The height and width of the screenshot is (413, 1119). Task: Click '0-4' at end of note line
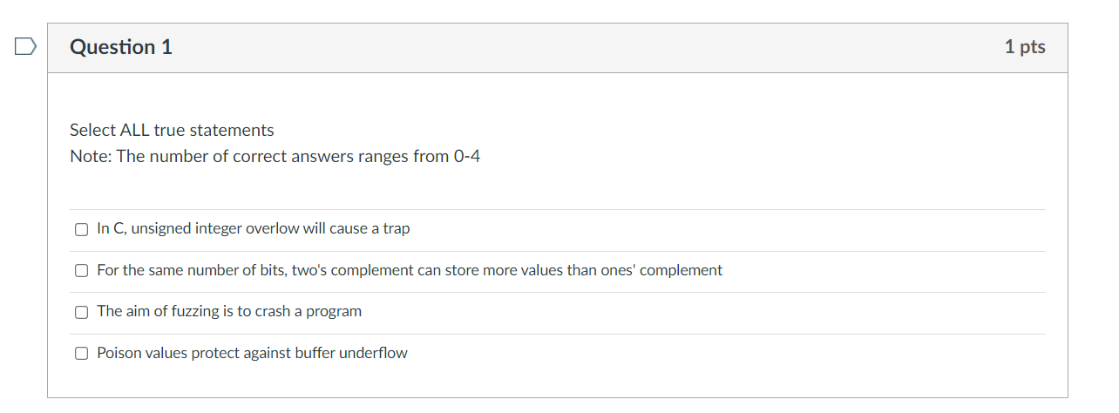467,157
